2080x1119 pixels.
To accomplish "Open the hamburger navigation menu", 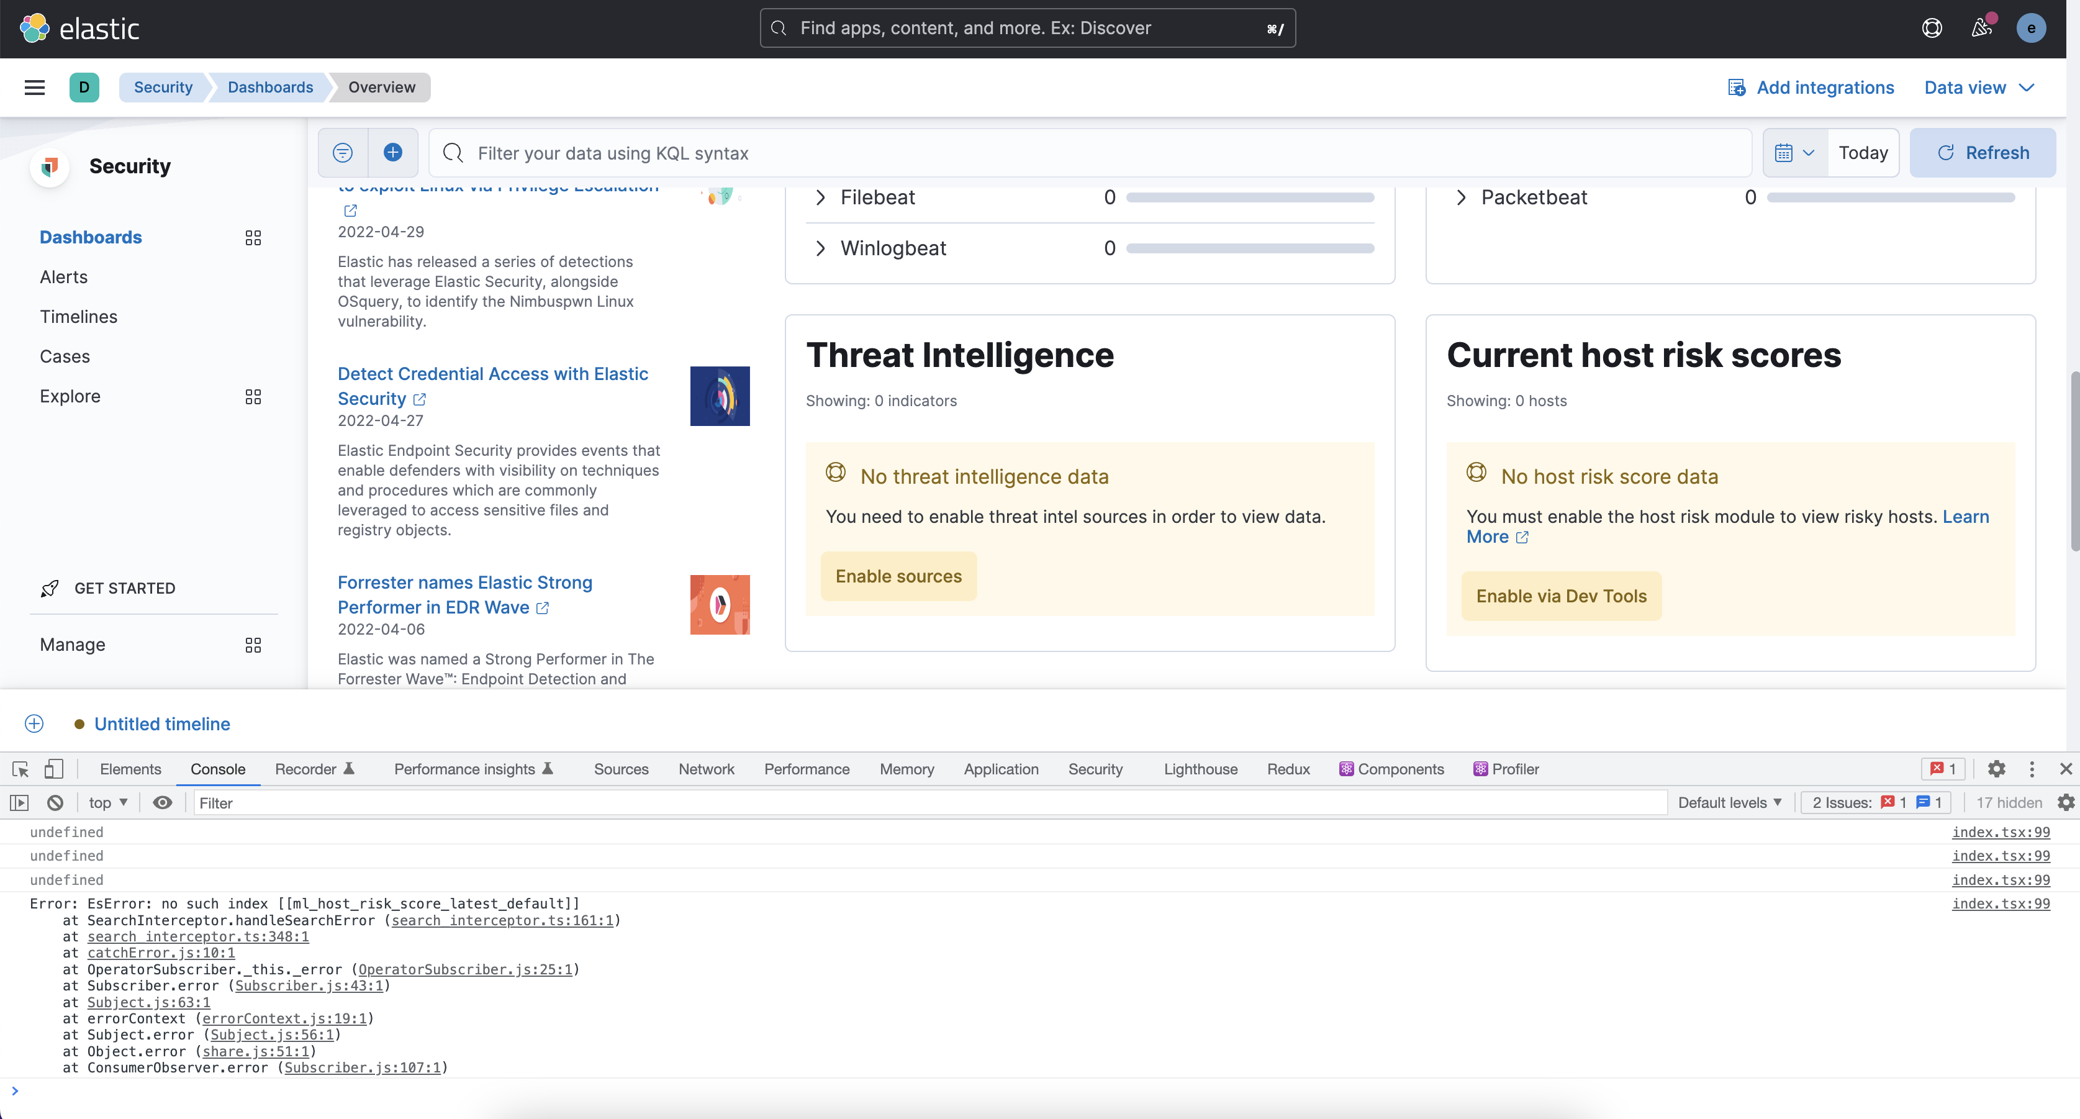I will tap(35, 87).
